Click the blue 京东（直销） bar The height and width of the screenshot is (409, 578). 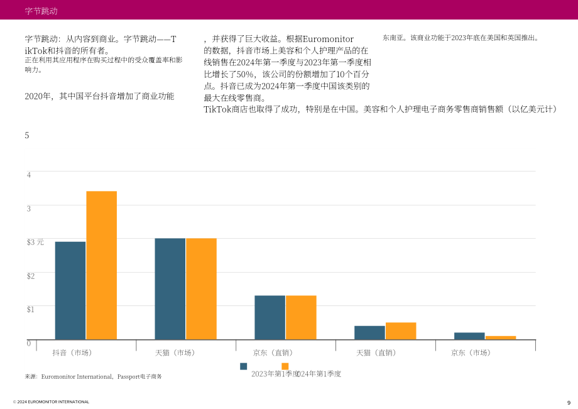click(270, 318)
